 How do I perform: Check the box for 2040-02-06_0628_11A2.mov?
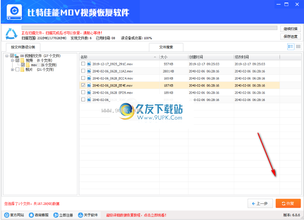pos(83,71)
